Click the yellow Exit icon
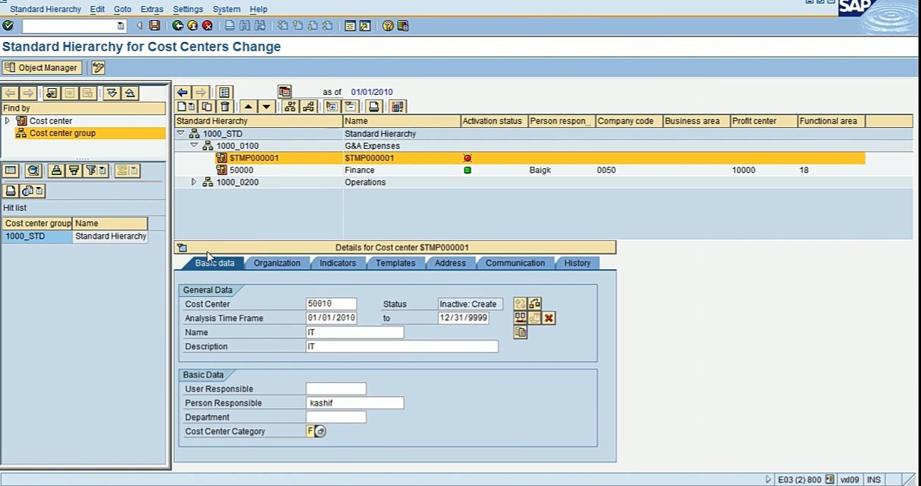Screen dimensions: 921x486 (192, 25)
